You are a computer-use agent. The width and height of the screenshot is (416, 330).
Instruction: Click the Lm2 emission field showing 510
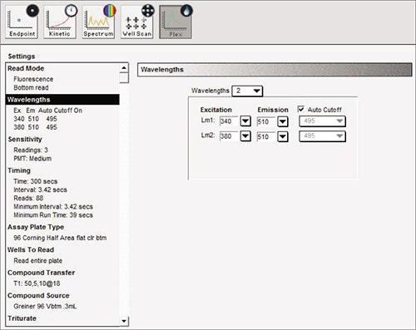pyautogui.click(x=266, y=136)
